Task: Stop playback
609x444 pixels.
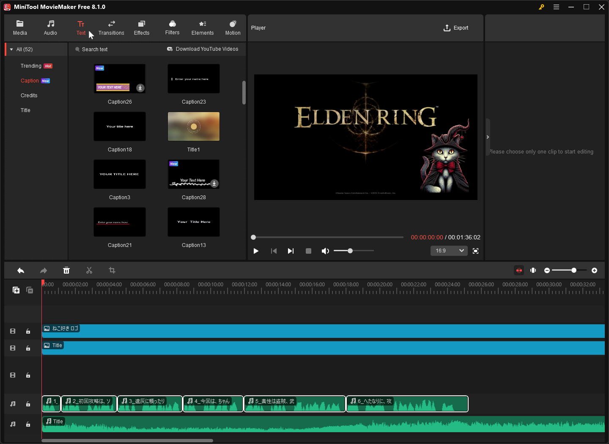Action: (308, 251)
